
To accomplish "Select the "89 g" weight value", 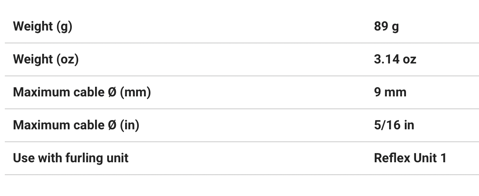I will tap(386, 27).
